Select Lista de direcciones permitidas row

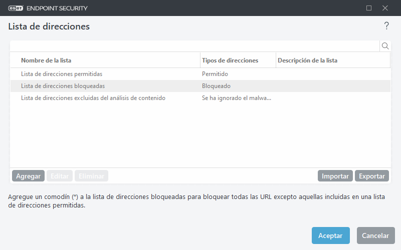click(200, 74)
